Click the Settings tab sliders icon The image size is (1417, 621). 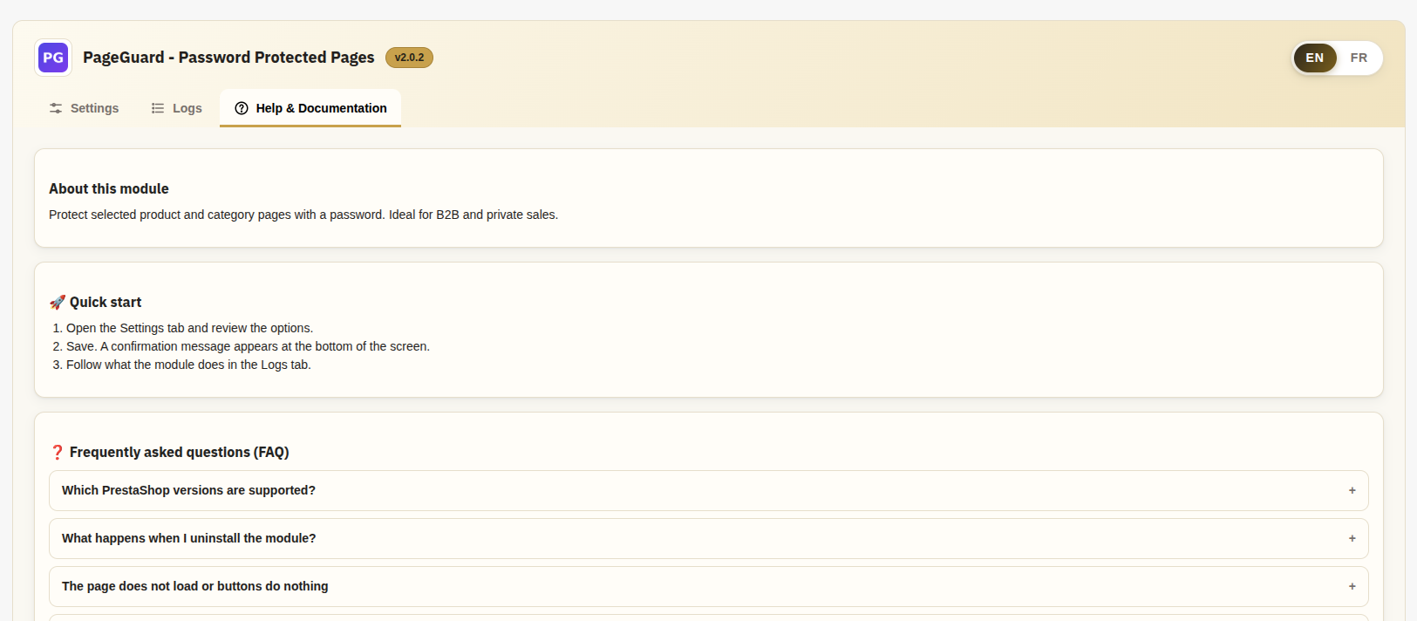click(56, 108)
